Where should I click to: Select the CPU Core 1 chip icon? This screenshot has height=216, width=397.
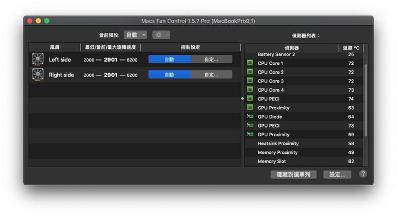250,63
